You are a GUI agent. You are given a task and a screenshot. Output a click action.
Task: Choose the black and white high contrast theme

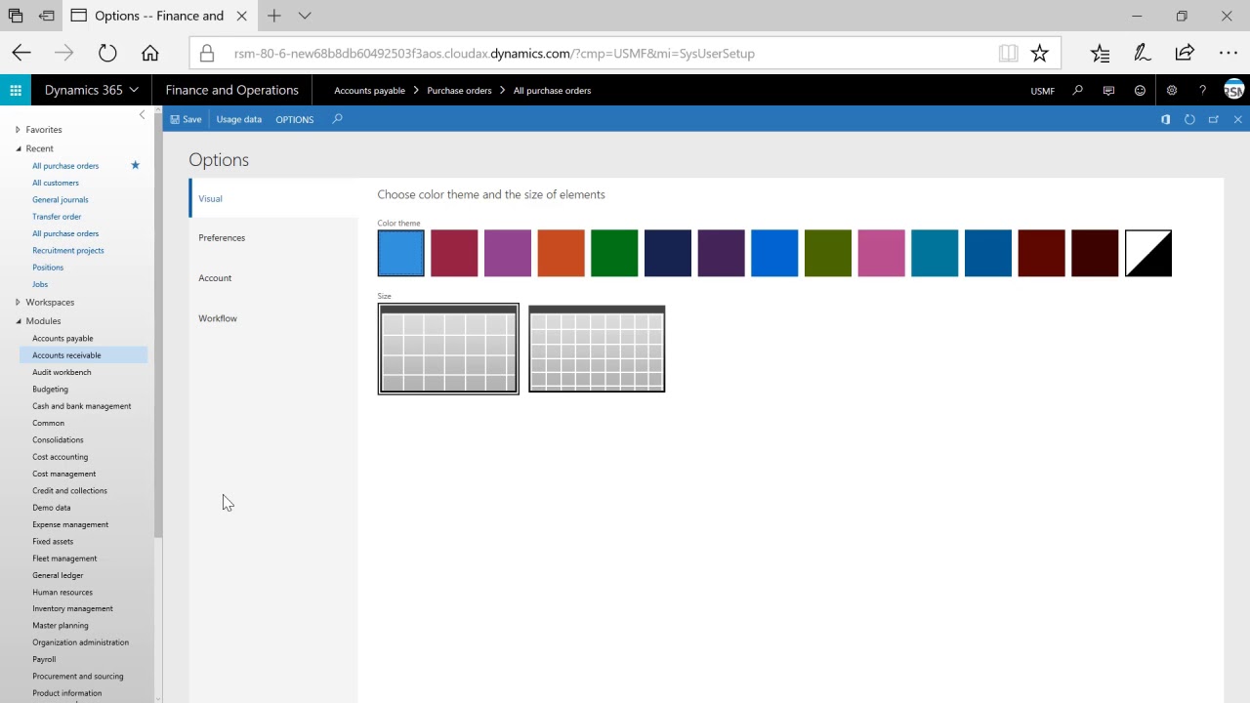pyautogui.click(x=1148, y=253)
